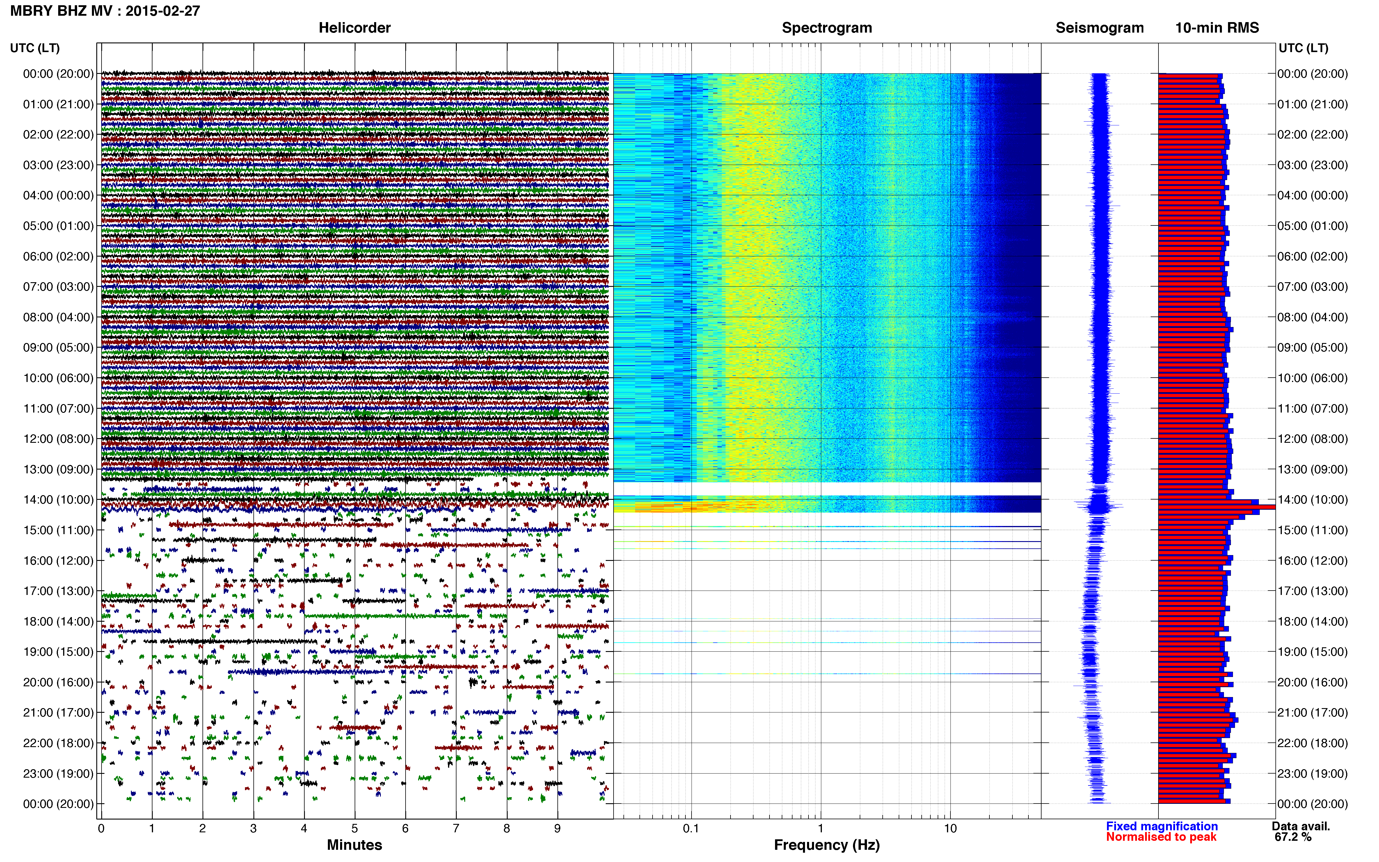
Task: Click the 'MBRY BHZ MV : 2015-02-27' title
Action: coord(105,11)
